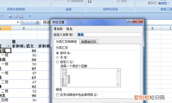Enable 在手动筛选中包含新项目 checkbox
172x103 pixels.
pyautogui.click(x=58, y=95)
